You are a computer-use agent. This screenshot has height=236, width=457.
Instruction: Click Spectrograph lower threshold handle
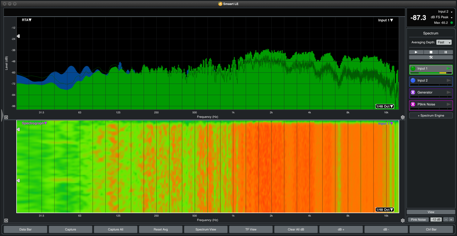coord(18,181)
